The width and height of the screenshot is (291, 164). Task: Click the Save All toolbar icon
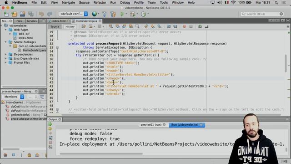click(31, 14)
